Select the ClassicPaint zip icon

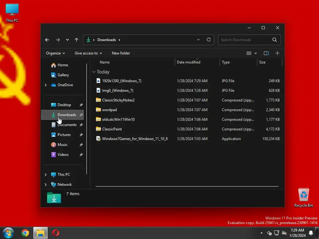98,129
